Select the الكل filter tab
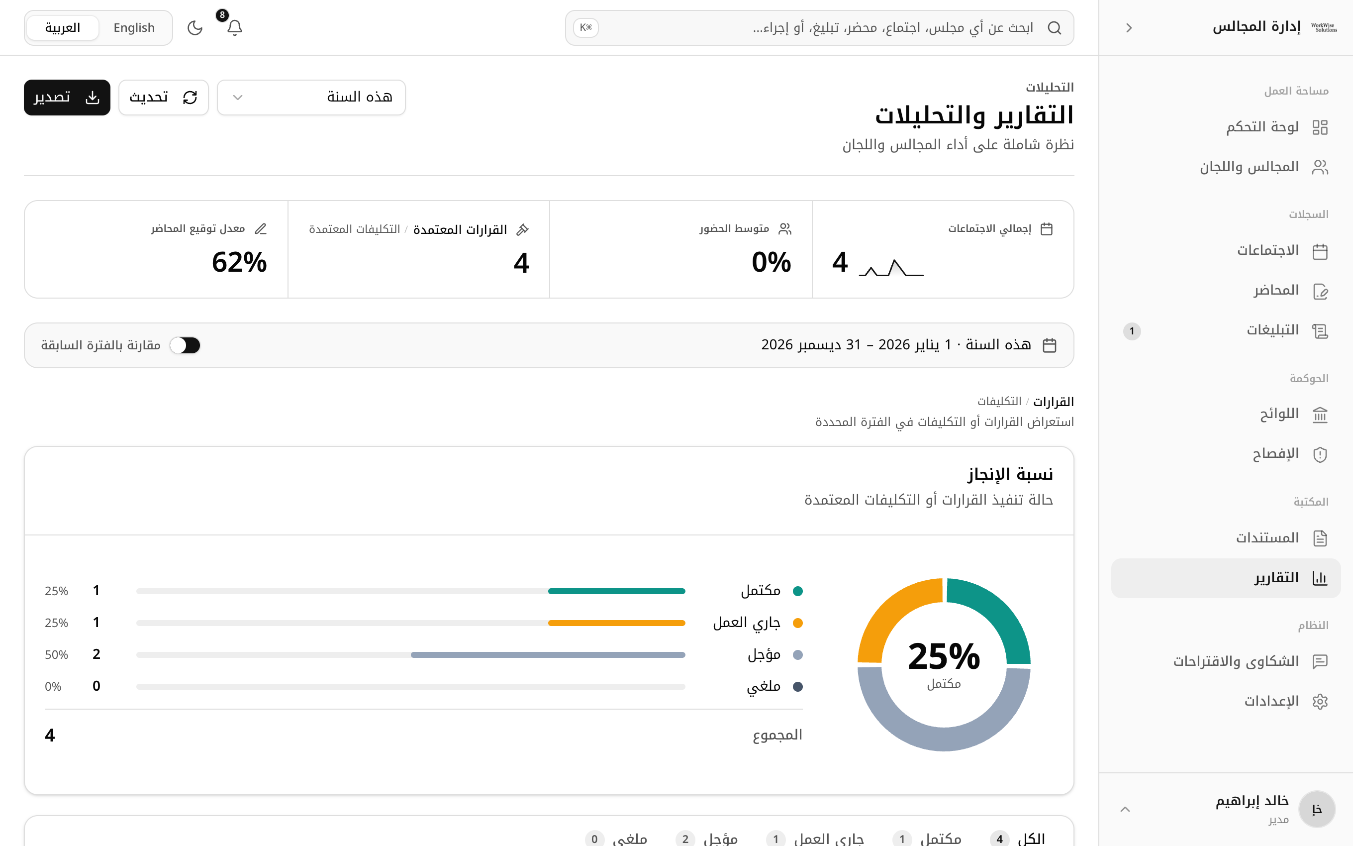Image resolution: width=1353 pixels, height=846 pixels. [1018, 838]
